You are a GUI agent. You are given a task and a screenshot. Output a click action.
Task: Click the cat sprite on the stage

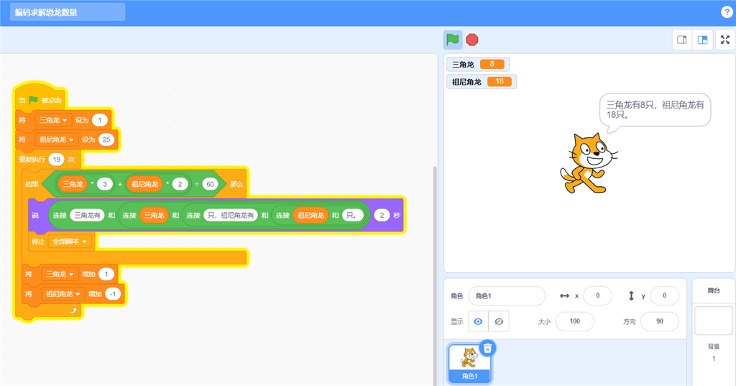(x=587, y=162)
